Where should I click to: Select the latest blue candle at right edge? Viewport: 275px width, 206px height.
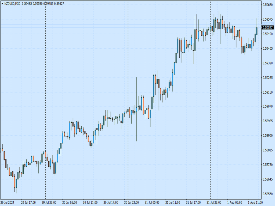[257, 31]
